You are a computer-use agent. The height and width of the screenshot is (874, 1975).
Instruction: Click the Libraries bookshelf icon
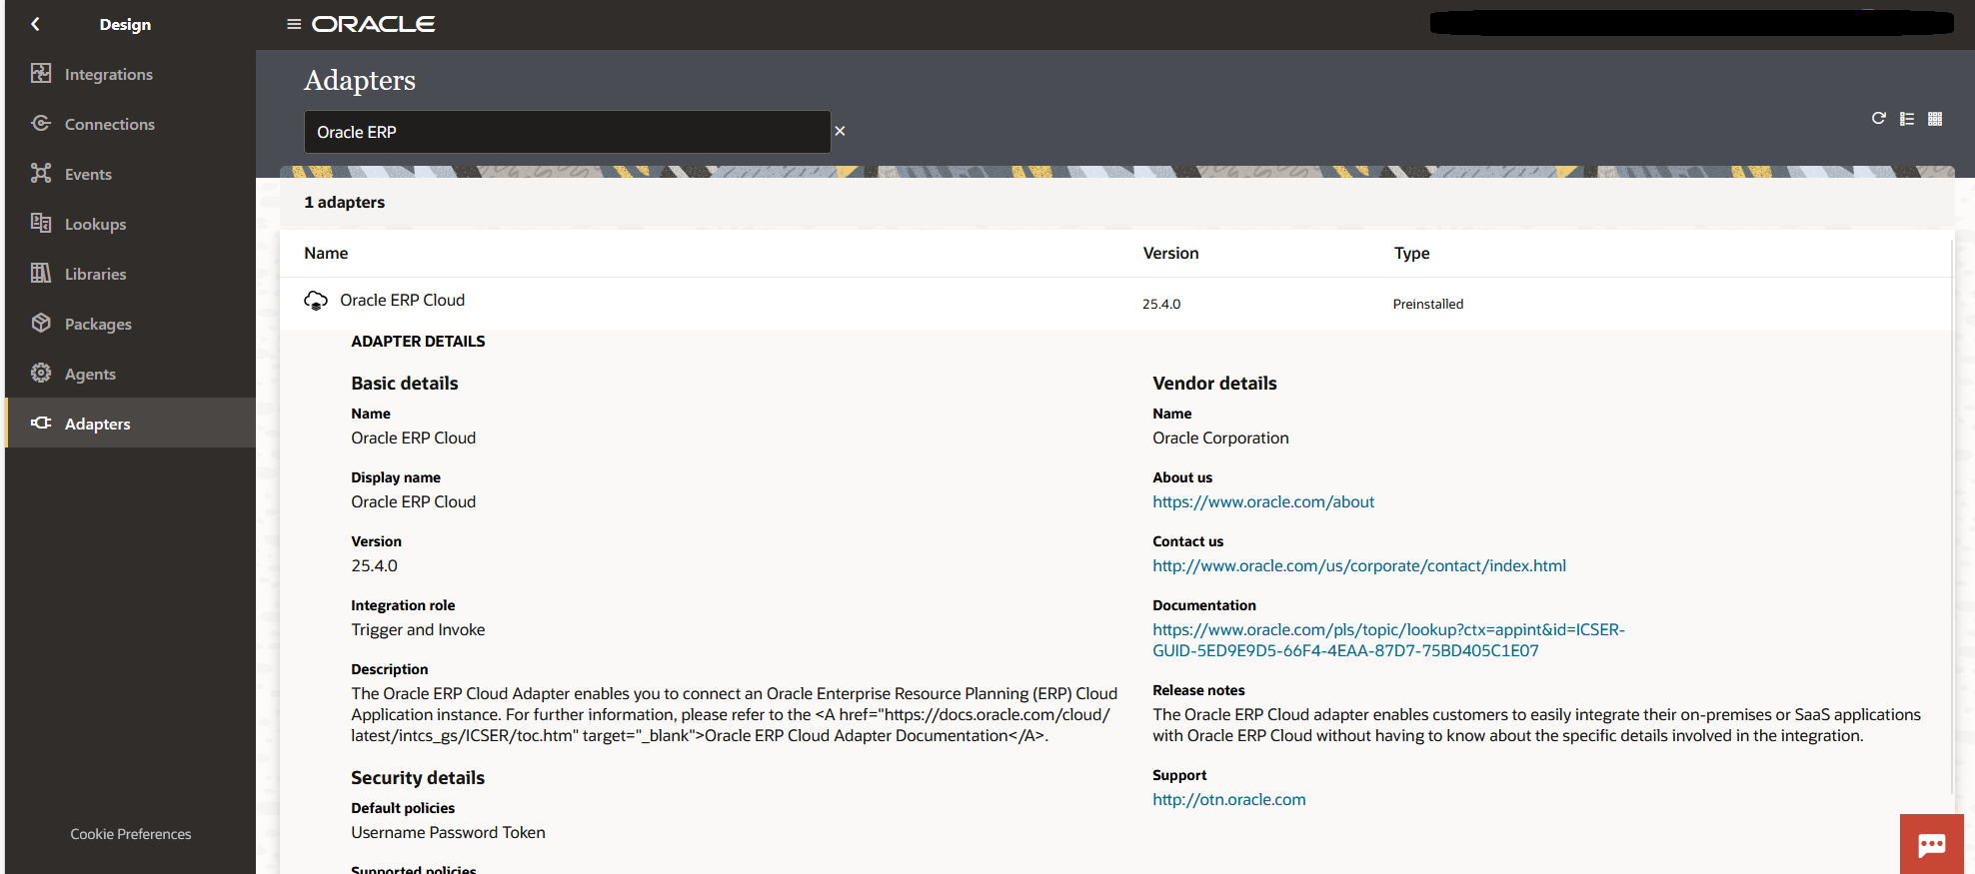[x=41, y=274]
